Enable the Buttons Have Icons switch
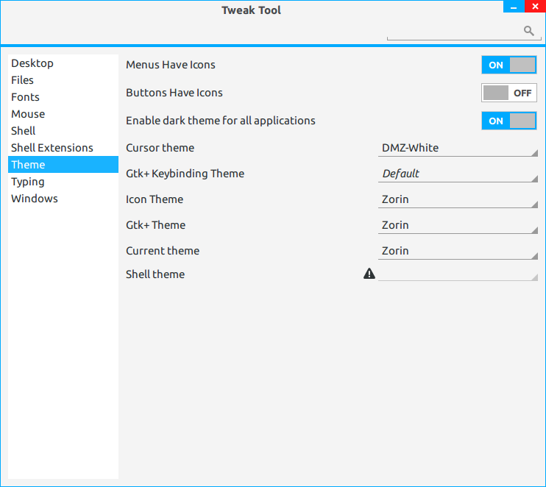 [508, 93]
